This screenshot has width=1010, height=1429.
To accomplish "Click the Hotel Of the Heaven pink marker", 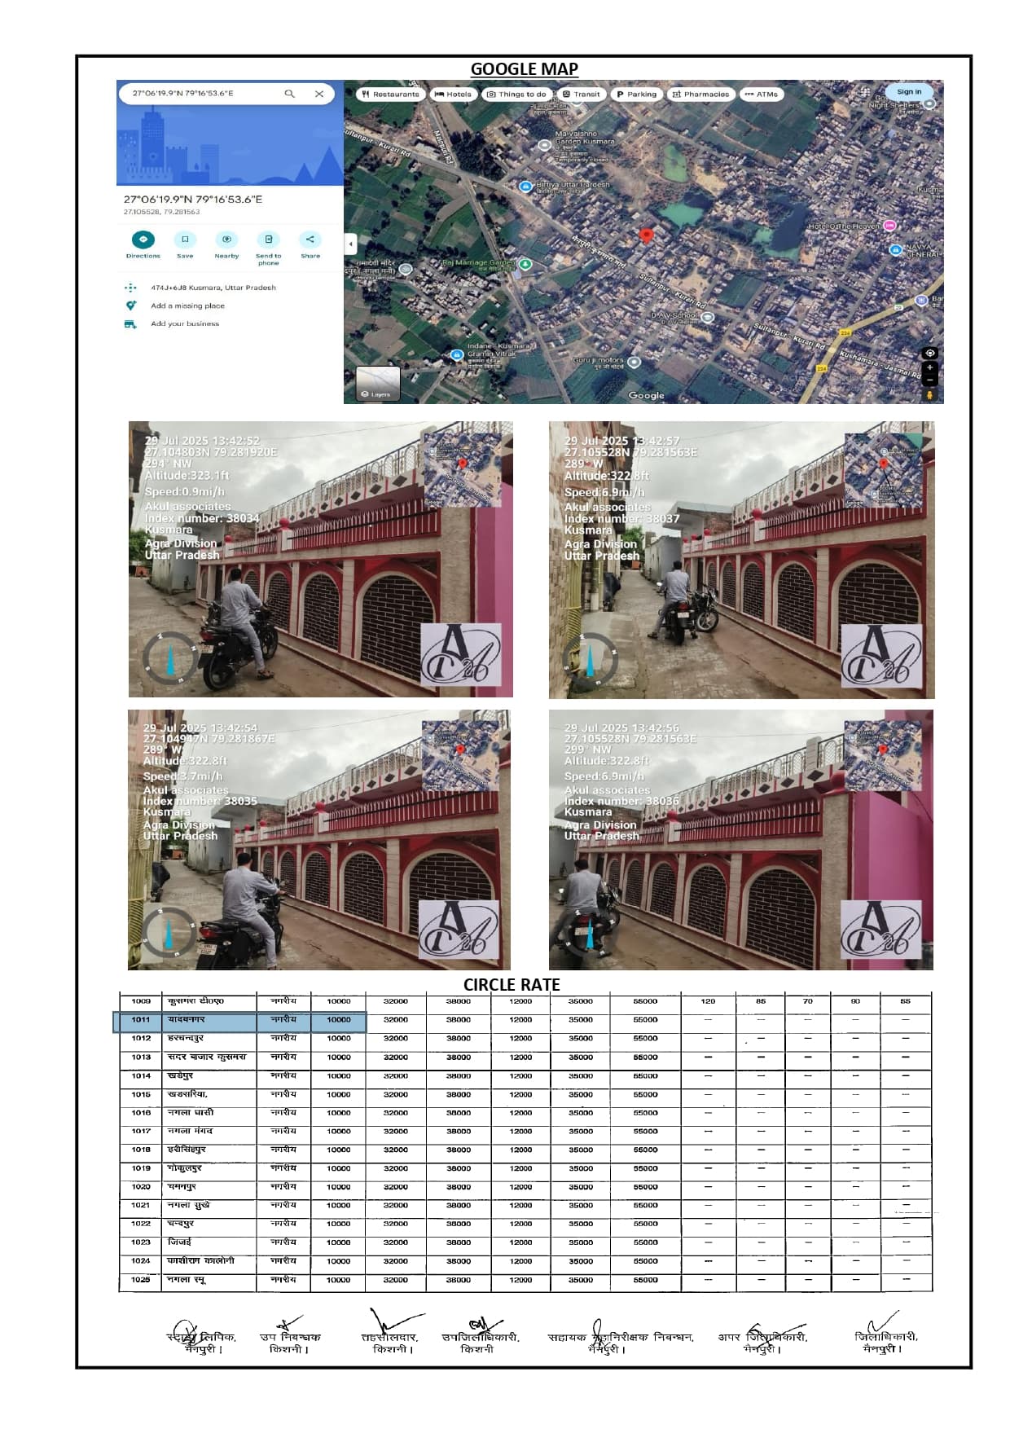I will tap(889, 226).
